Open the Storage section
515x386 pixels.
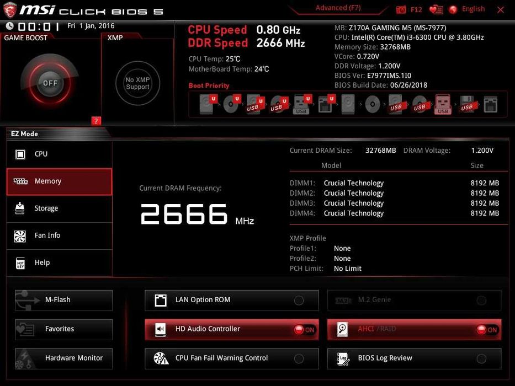point(59,208)
